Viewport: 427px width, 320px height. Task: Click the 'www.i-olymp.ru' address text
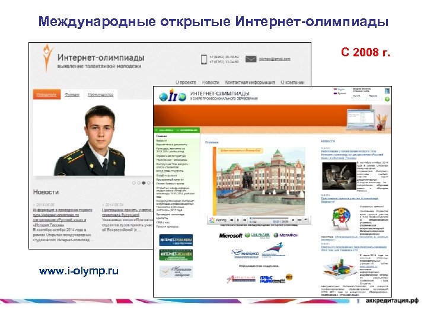[x=79, y=271]
